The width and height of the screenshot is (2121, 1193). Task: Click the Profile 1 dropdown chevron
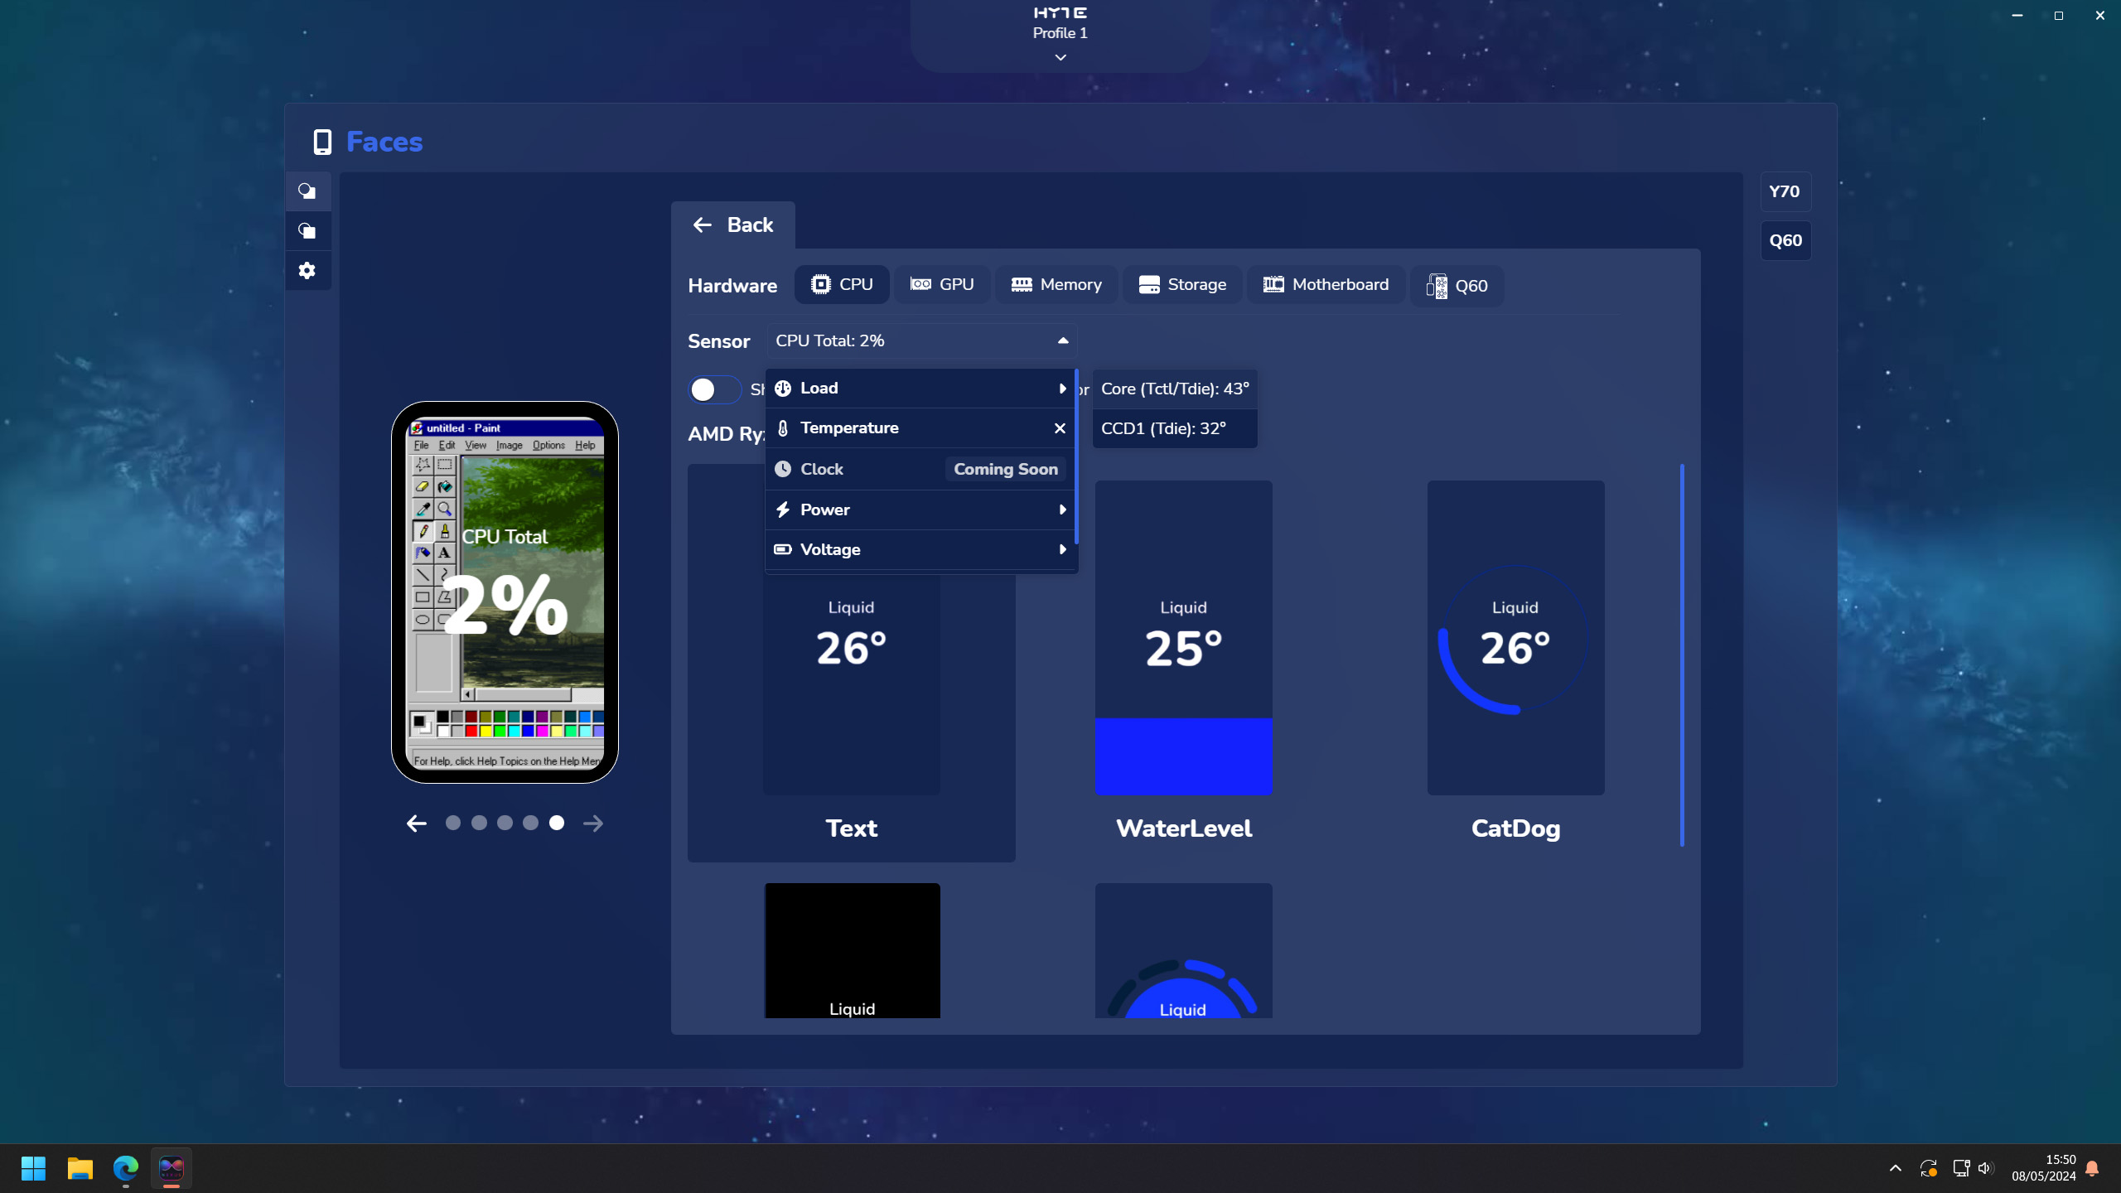click(1060, 57)
